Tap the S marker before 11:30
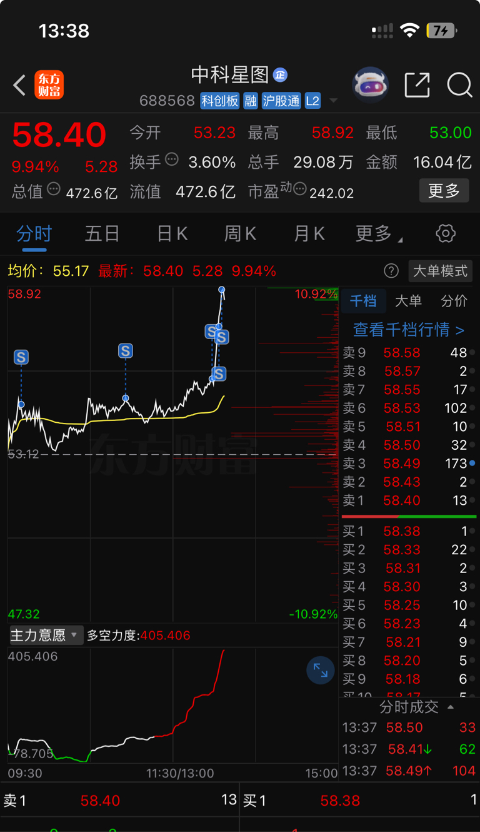480x832 pixels. 126,351
